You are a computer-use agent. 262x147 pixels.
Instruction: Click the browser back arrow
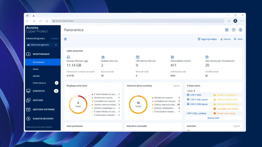click(x=27, y=21)
